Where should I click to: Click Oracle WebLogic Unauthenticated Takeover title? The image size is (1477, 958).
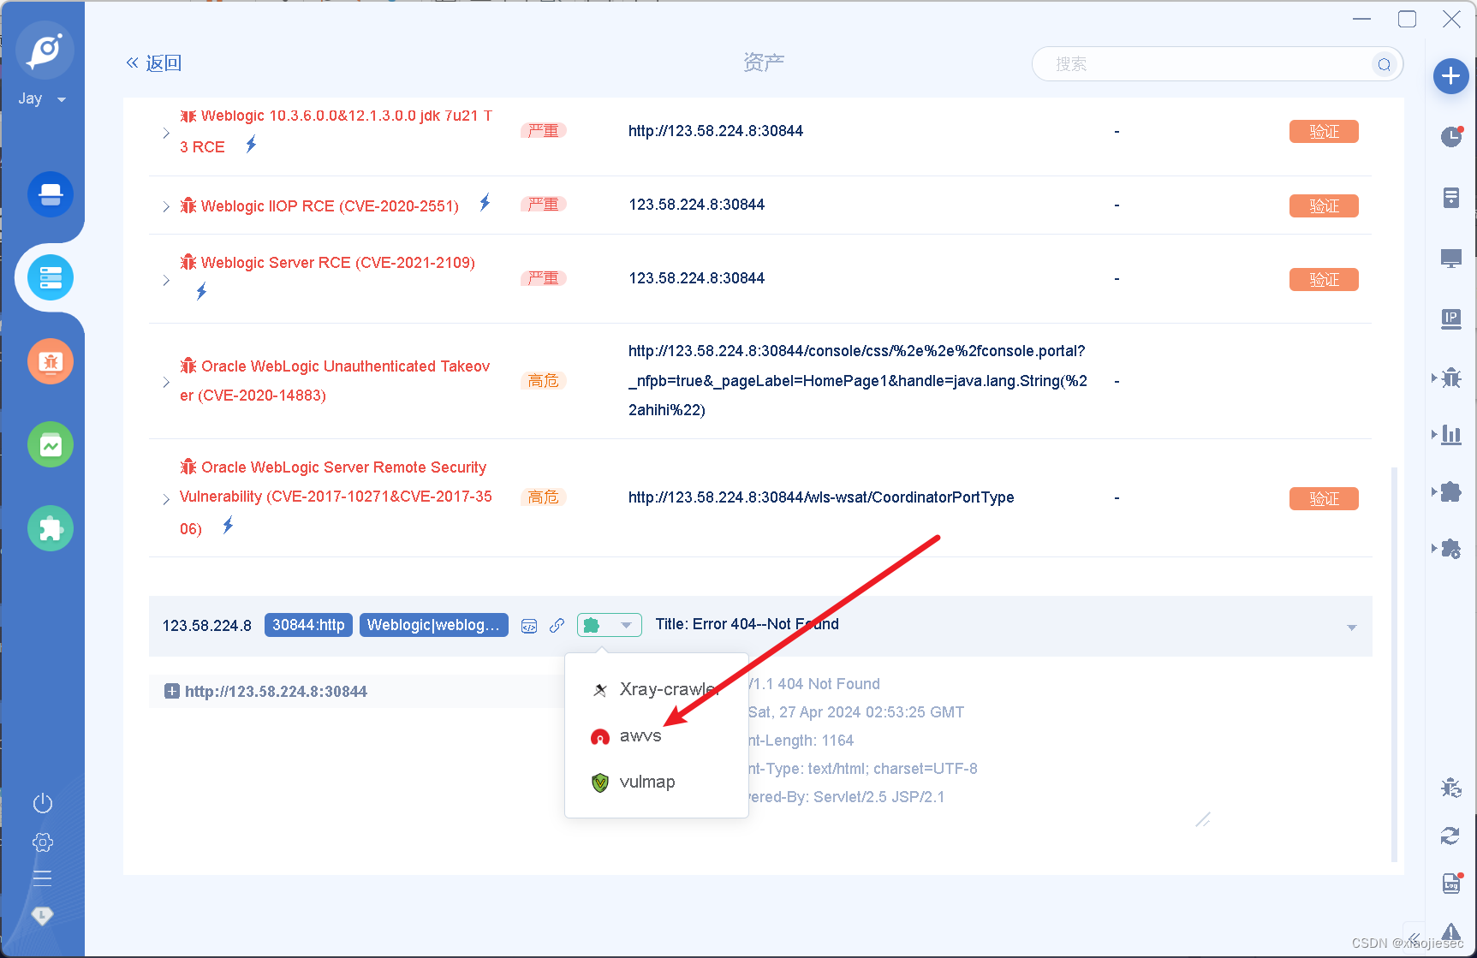point(335,381)
